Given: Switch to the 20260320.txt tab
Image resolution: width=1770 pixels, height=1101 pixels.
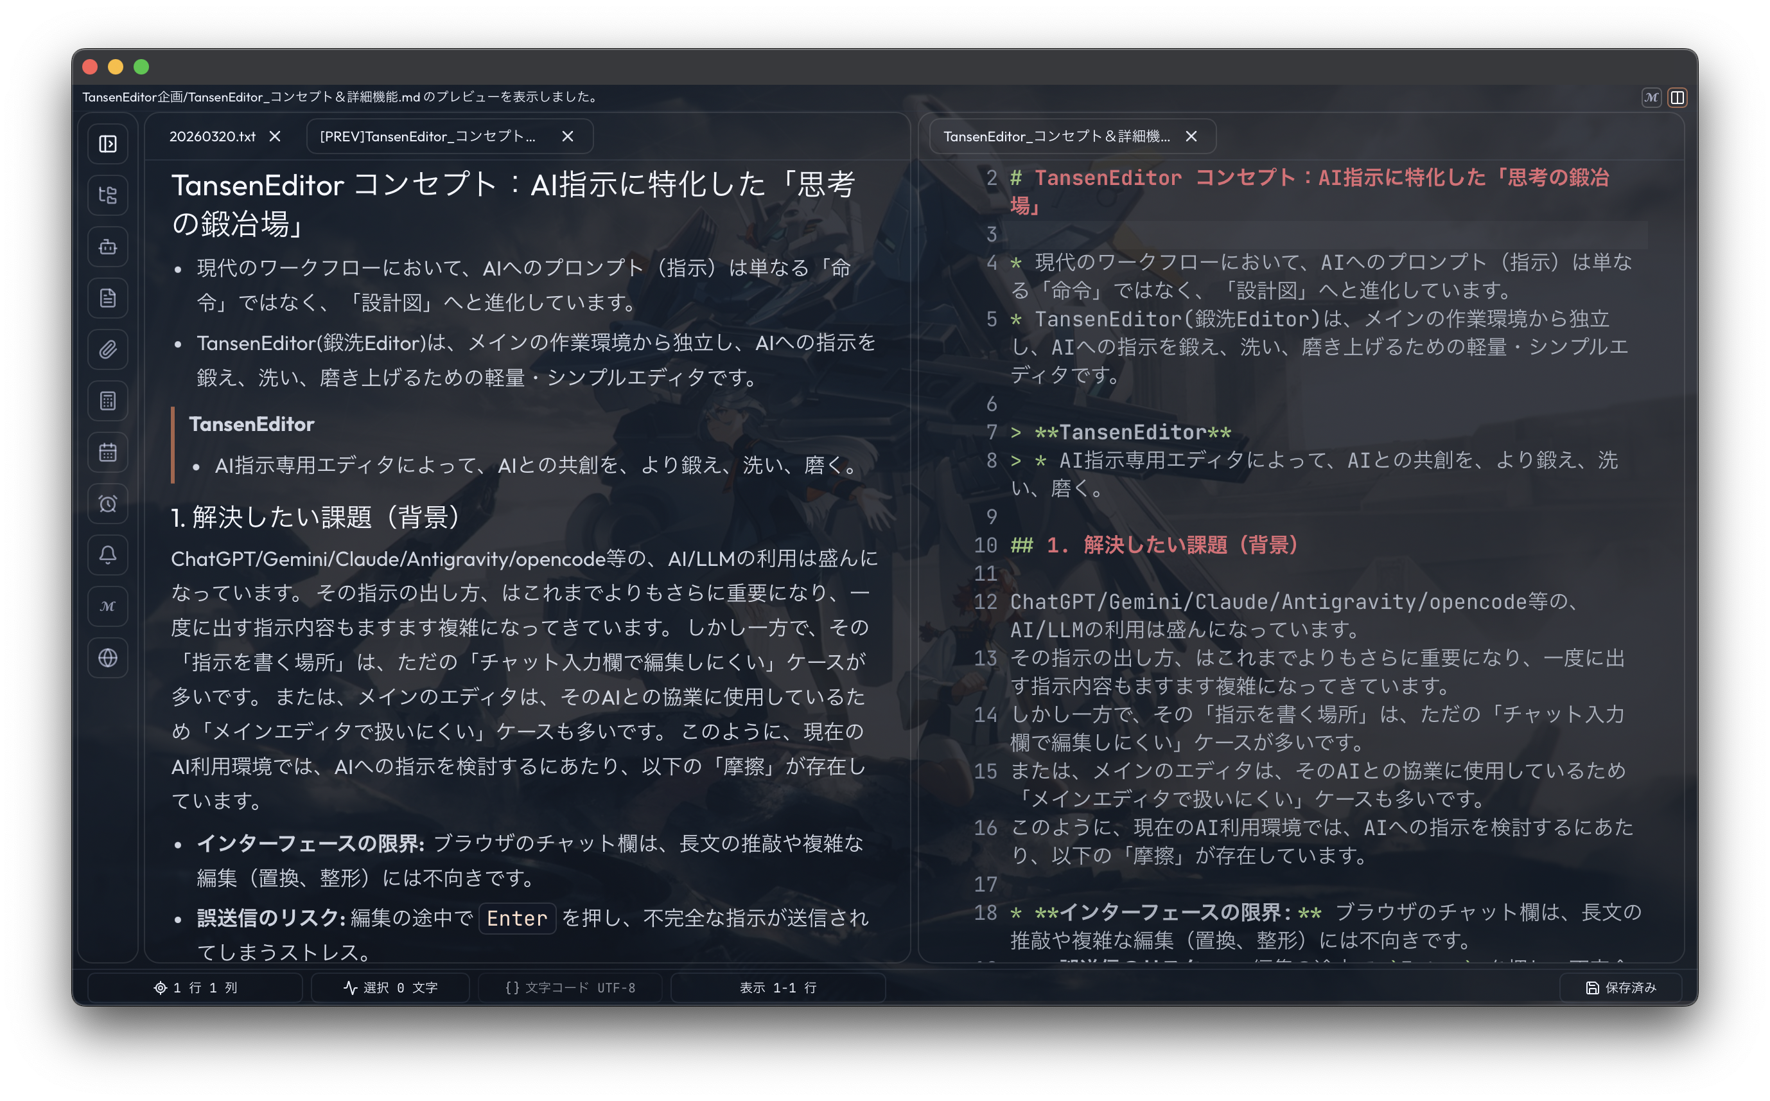Looking at the screenshot, I should coord(213,137).
